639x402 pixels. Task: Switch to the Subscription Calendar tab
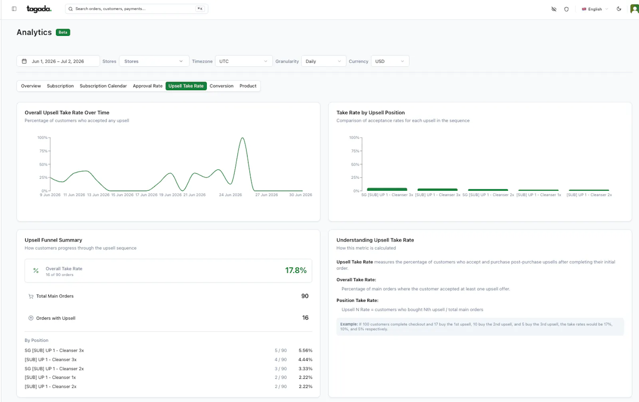[x=103, y=86]
